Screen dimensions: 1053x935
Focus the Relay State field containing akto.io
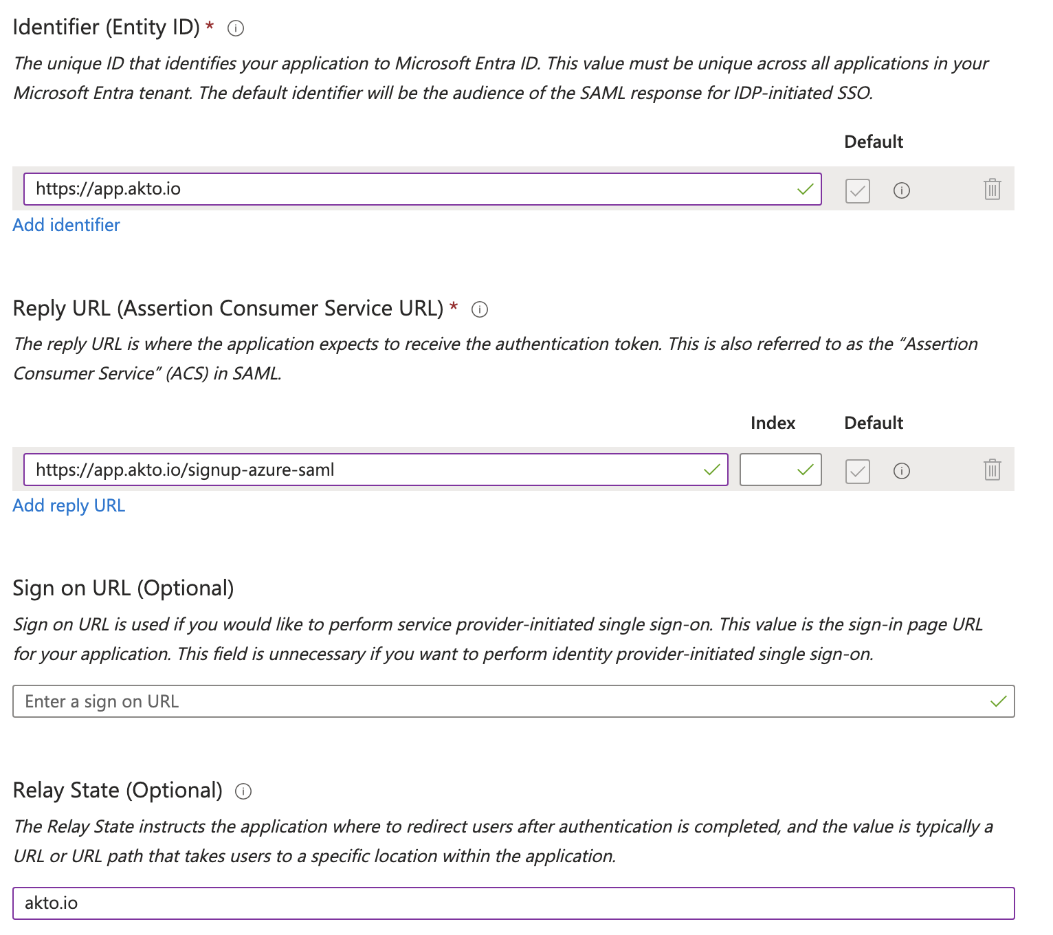(x=513, y=903)
